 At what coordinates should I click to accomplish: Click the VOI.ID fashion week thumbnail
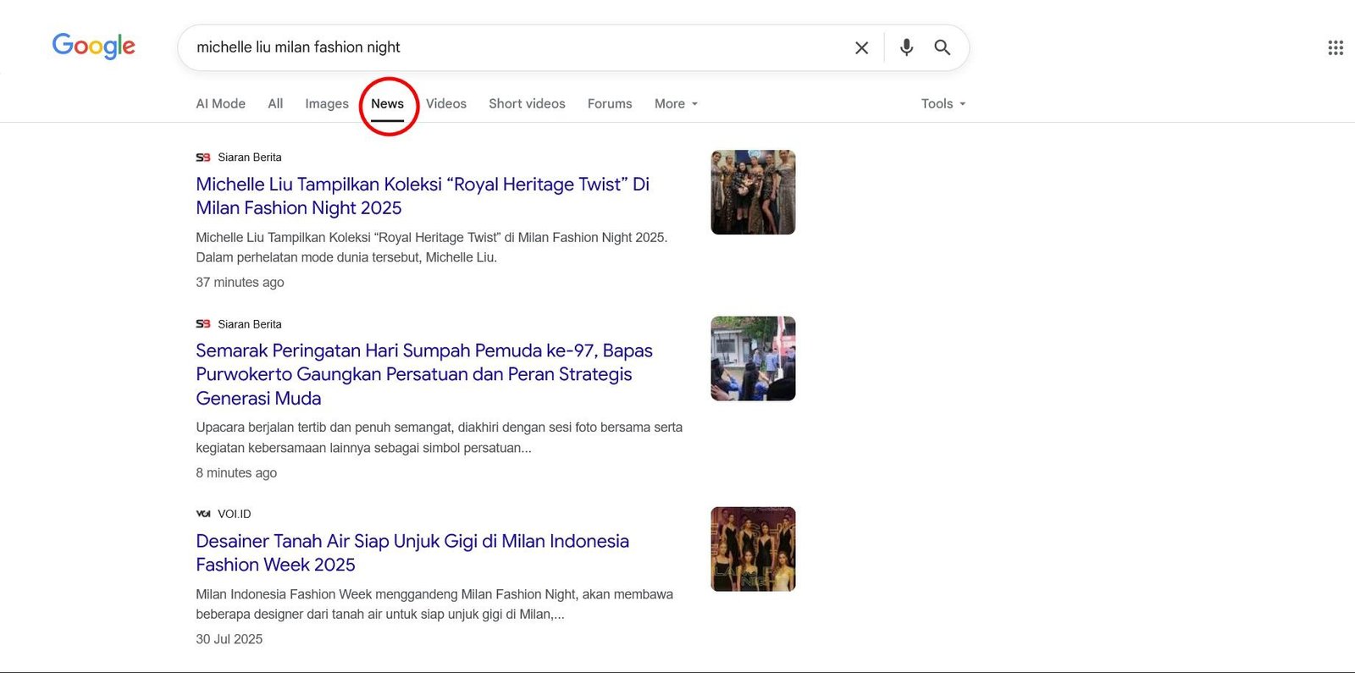[753, 549]
